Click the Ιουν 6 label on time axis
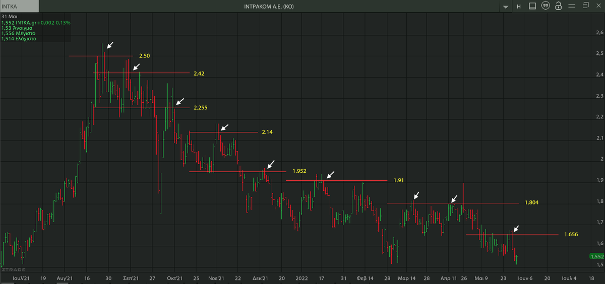Viewport: 605px width, 284px height. point(524,277)
